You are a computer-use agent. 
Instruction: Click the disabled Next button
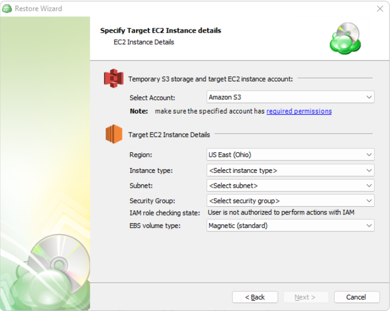click(305, 297)
